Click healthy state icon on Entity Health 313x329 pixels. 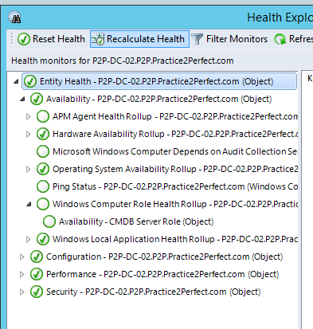point(30,81)
